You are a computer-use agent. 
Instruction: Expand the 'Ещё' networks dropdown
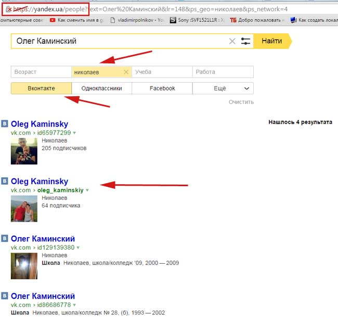(223, 88)
